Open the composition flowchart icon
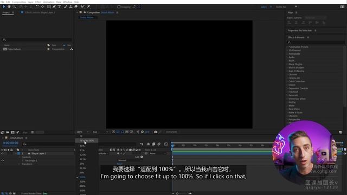Screen dimensions: 347x195 click(72, 49)
